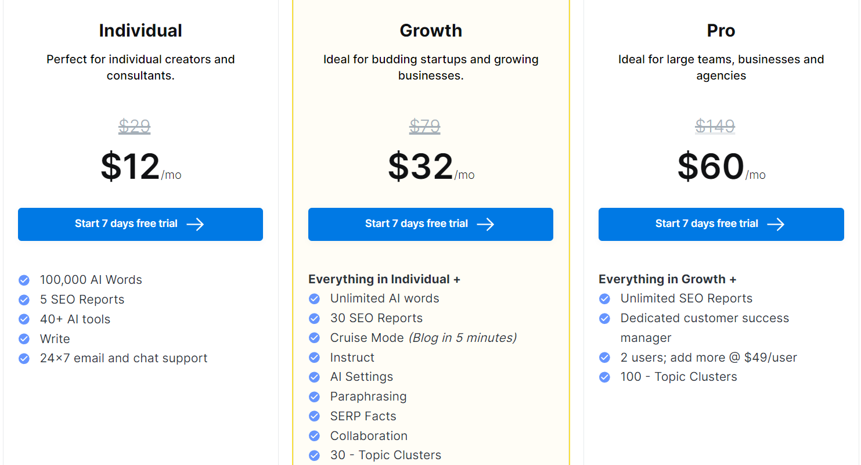Click checkmark icon beside 40+ AI tools
Screen dimensions: 861x465
[x=24, y=319]
